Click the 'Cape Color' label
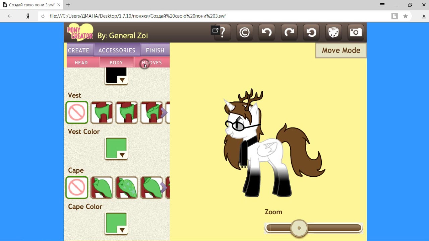The height and width of the screenshot is (241, 429). pyautogui.click(x=85, y=207)
